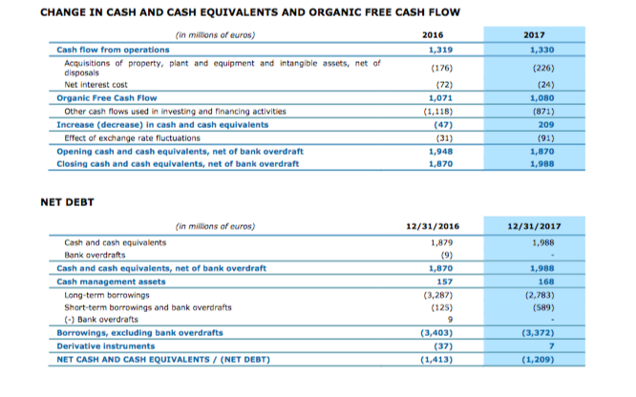The image size is (636, 397).
Task: Select the '2017' column header
Action: [534, 35]
